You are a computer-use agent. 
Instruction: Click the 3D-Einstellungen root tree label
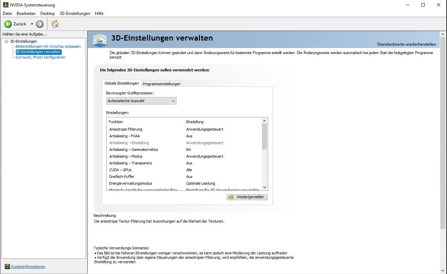[23, 41]
